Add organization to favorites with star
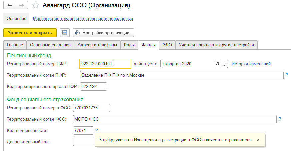The image size is (291, 151). pyautogui.click(x=35, y=6)
